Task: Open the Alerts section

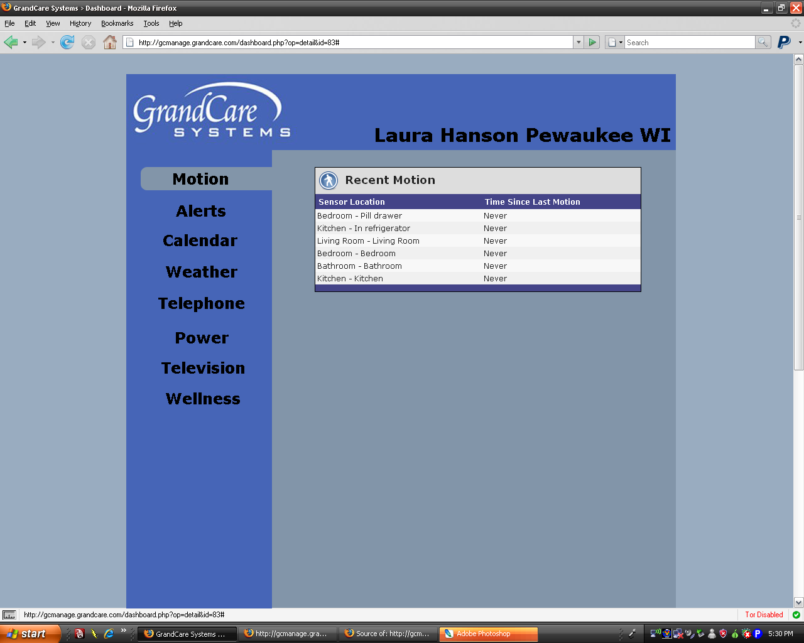Action: pos(201,211)
